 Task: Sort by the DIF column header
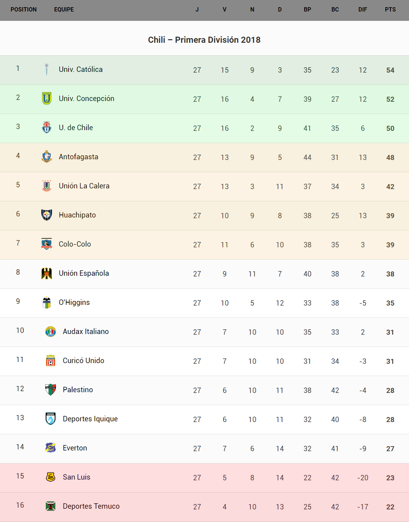(363, 10)
